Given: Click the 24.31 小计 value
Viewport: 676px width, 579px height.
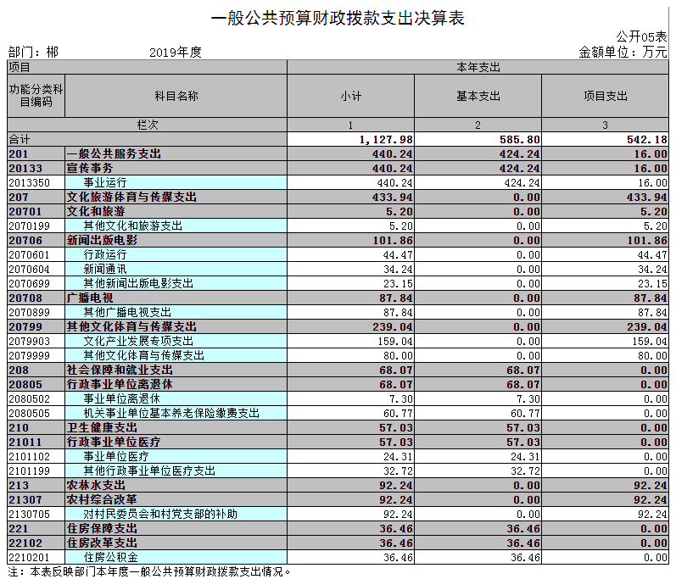Looking at the screenshot, I should point(398,457).
